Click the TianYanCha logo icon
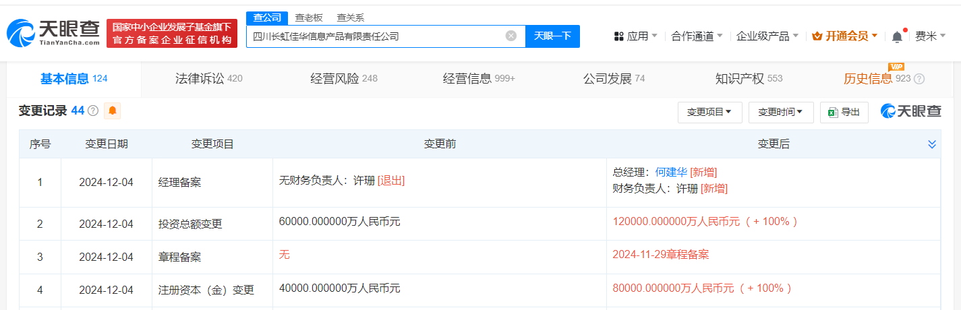The image size is (961, 310). click(21, 33)
